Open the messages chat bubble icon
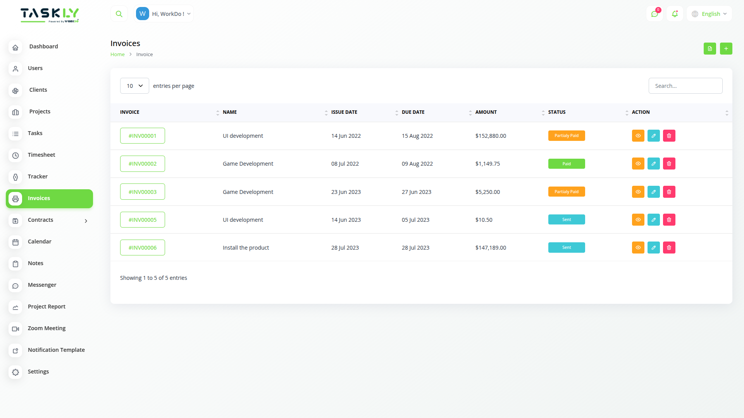The width and height of the screenshot is (744, 418). click(x=655, y=14)
